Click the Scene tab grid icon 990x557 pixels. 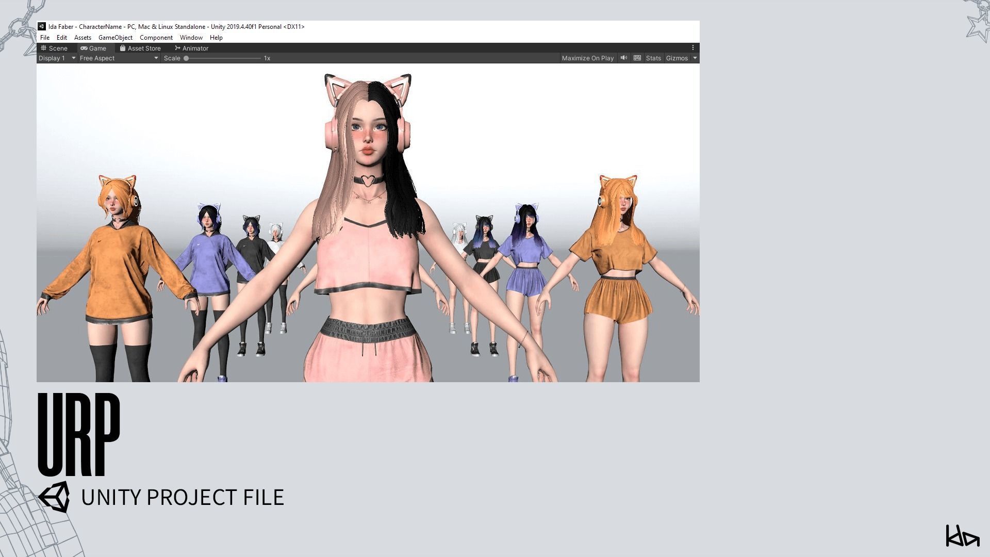(43, 48)
